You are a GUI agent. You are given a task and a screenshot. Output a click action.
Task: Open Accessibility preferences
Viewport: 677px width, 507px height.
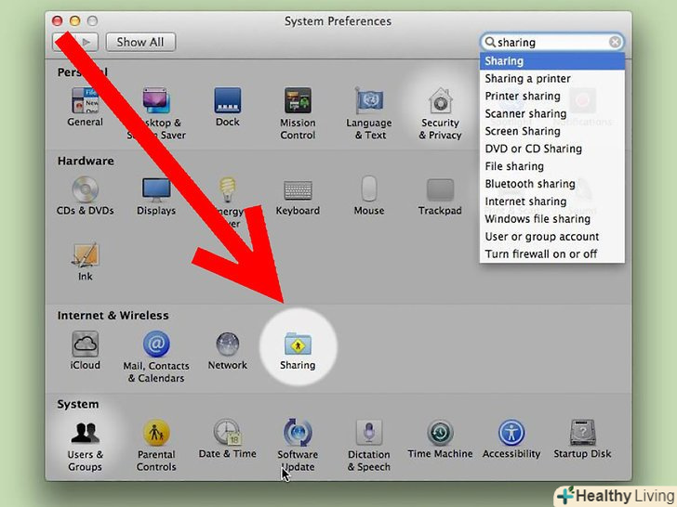tap(511, 438)
